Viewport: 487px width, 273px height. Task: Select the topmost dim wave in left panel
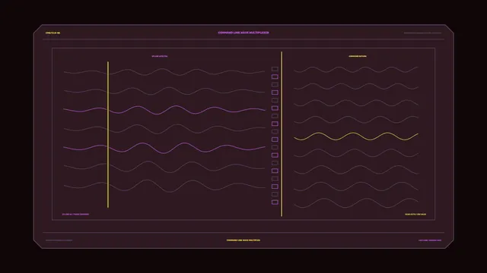click(164, 72)
